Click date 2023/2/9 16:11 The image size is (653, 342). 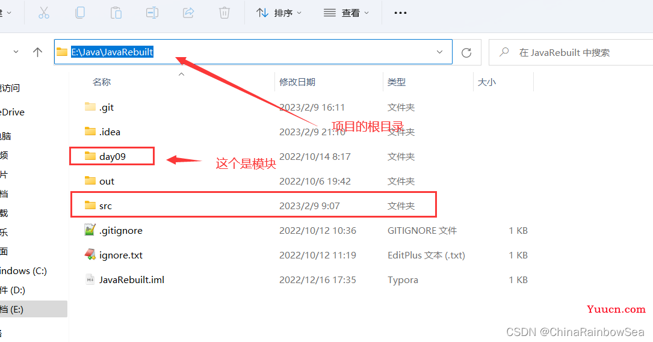[x=312, y=108]
